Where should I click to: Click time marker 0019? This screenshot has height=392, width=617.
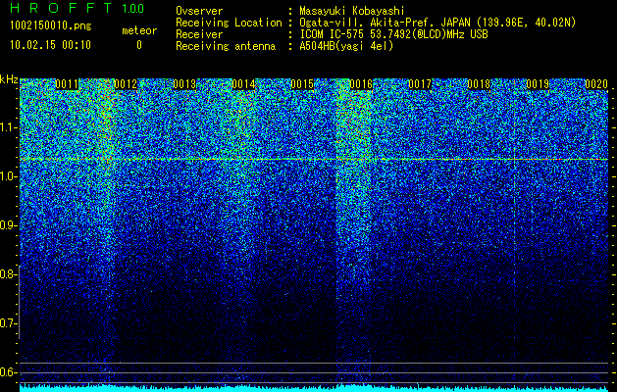coord(538,84)
